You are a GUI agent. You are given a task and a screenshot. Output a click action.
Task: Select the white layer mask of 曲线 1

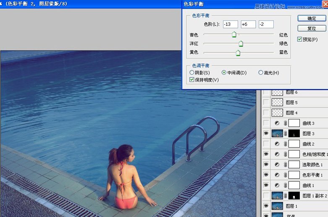[294, 185]
